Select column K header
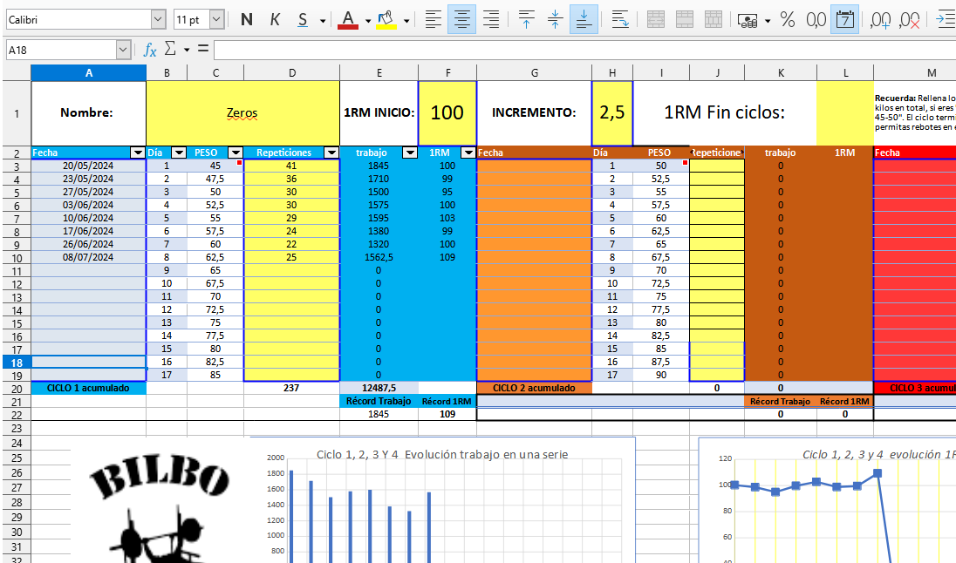The image size is (956, 563). pos(781,72)
